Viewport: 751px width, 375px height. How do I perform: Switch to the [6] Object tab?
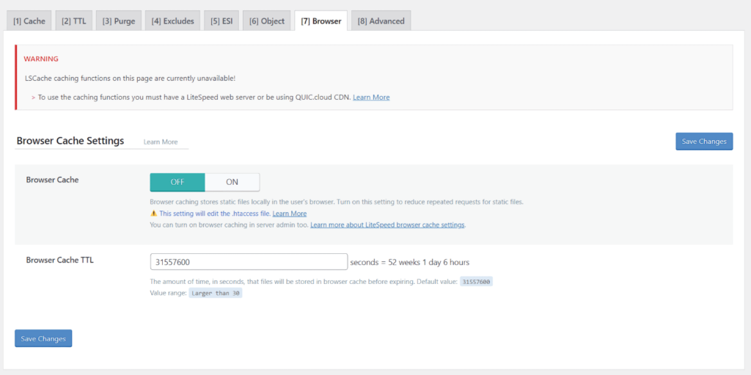267,21
